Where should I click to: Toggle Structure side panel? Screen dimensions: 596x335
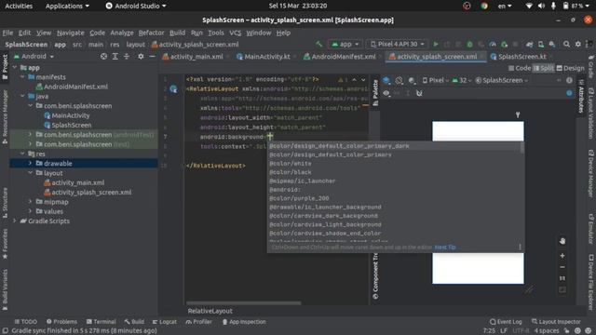[x=5, y=203]
